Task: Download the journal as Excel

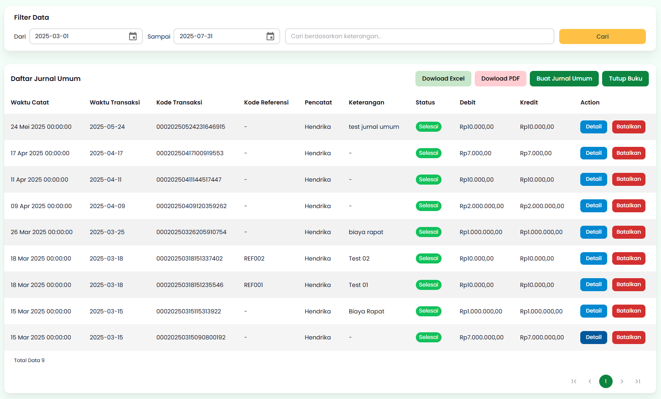Action: [x=443, y=79]
